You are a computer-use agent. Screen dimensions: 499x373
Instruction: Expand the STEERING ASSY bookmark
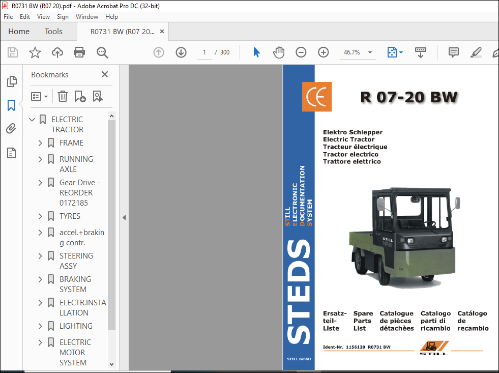[x=40, y=256]
